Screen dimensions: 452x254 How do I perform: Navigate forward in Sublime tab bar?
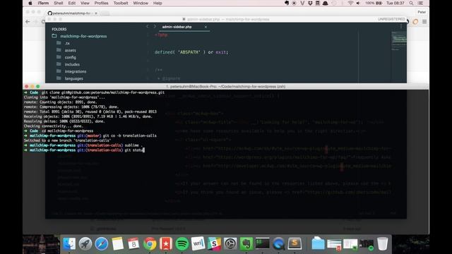pos(155,27)
